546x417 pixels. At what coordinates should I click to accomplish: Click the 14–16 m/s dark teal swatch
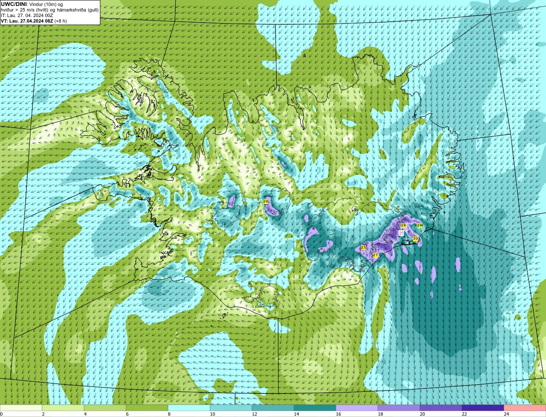pos(315,408)
